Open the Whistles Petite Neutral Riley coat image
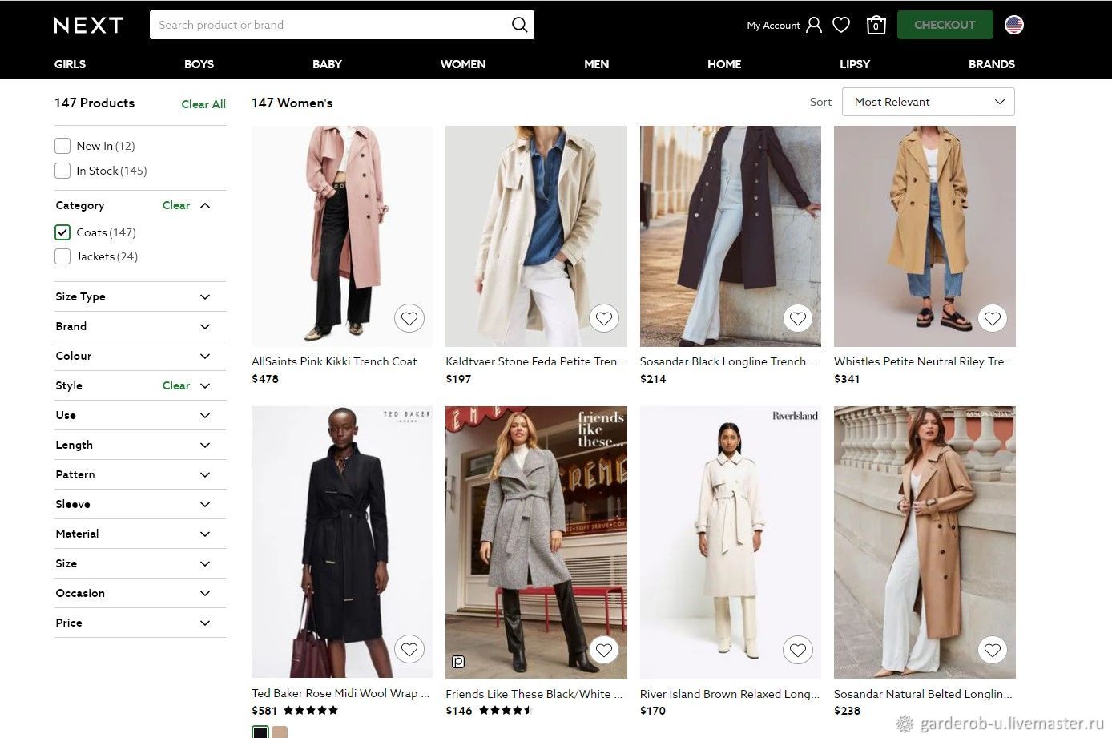 925,236
